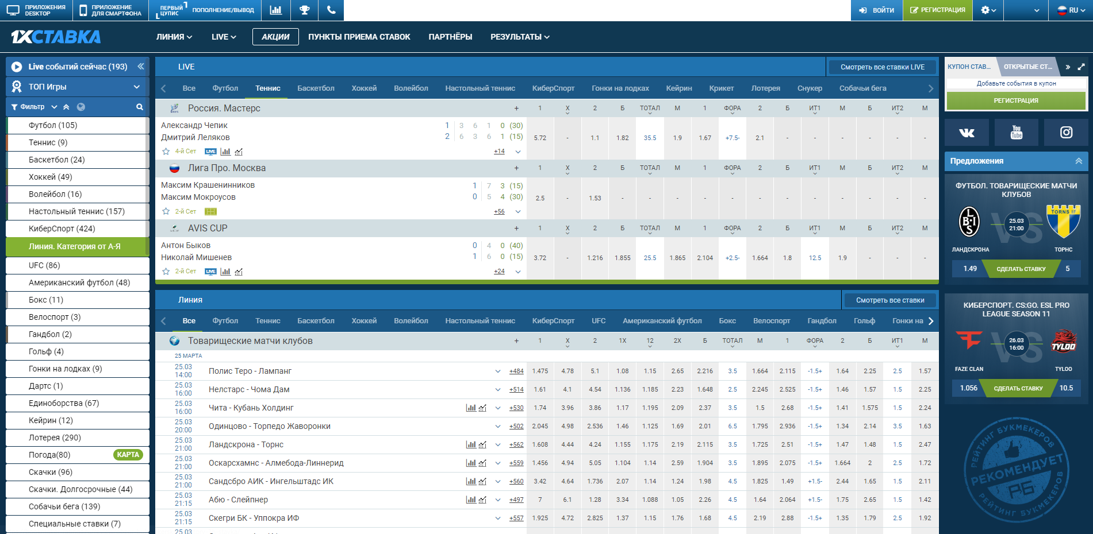Toggle favorite star for Максим Крашенинников match

(166, 211)
